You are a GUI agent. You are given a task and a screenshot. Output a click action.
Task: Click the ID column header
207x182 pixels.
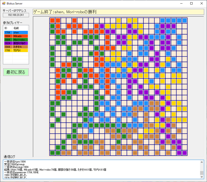click(8, 28)
